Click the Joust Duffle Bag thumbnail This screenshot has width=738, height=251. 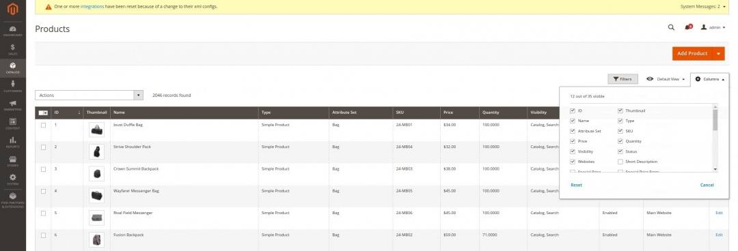click(x=96, y=130)
